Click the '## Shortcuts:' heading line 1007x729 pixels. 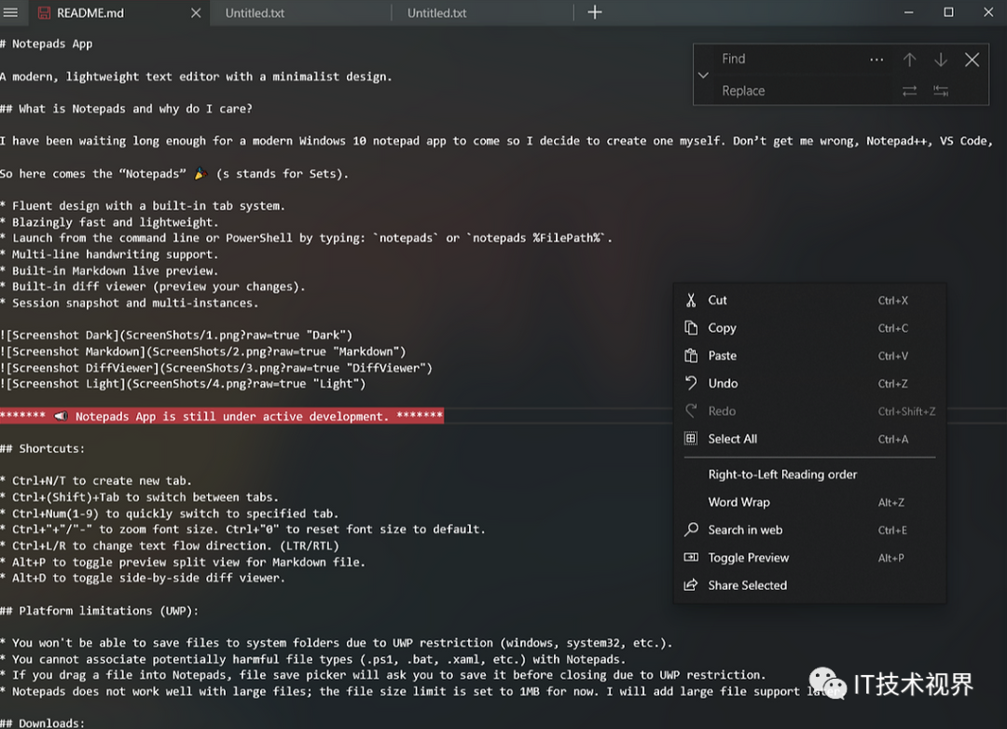(42, 448)
